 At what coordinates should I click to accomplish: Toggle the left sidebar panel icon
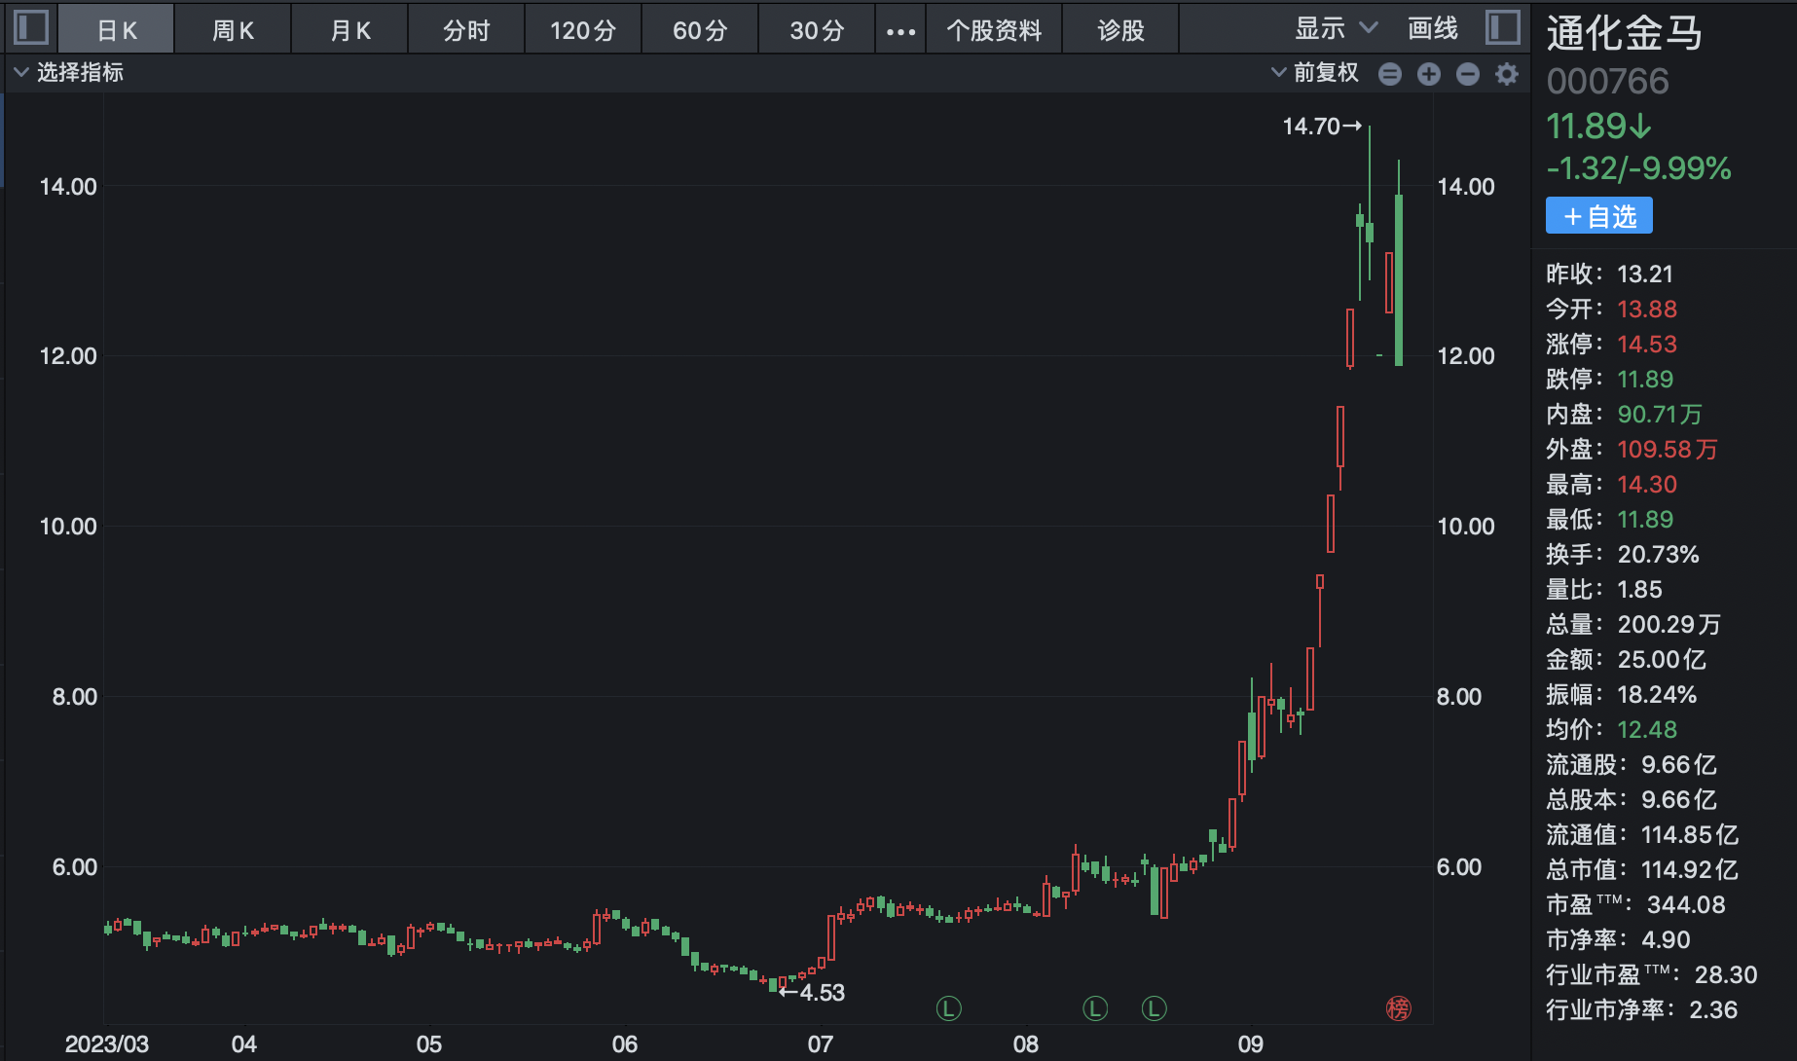31,27
